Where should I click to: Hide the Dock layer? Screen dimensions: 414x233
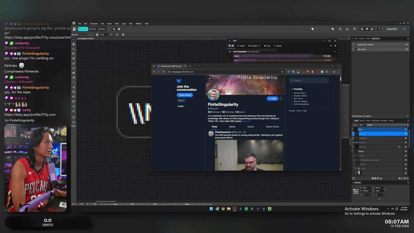click(x=406, y=129)
